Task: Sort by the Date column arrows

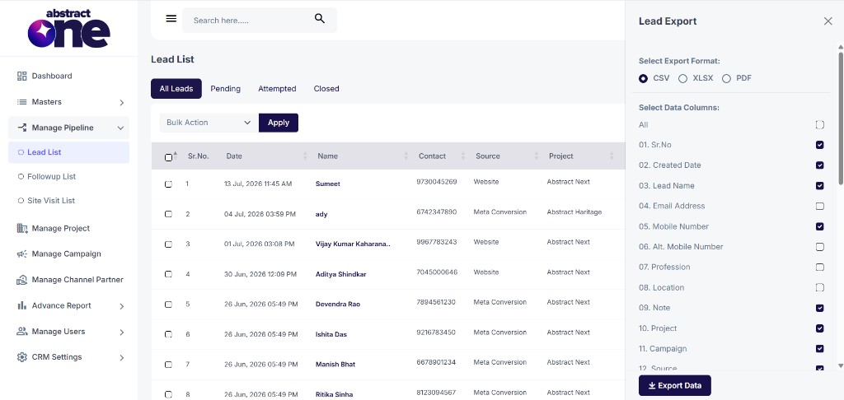Action: click(x=305, y=156)
